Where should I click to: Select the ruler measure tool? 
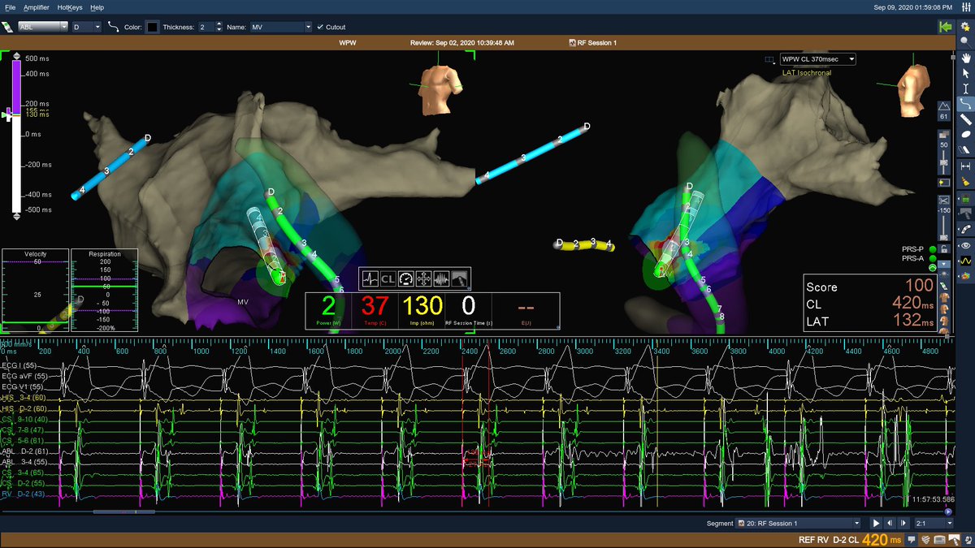[965, 119]
